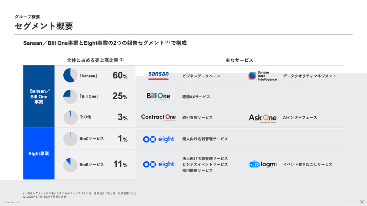Select the BtoBサービス 11% pie chart

70,165
